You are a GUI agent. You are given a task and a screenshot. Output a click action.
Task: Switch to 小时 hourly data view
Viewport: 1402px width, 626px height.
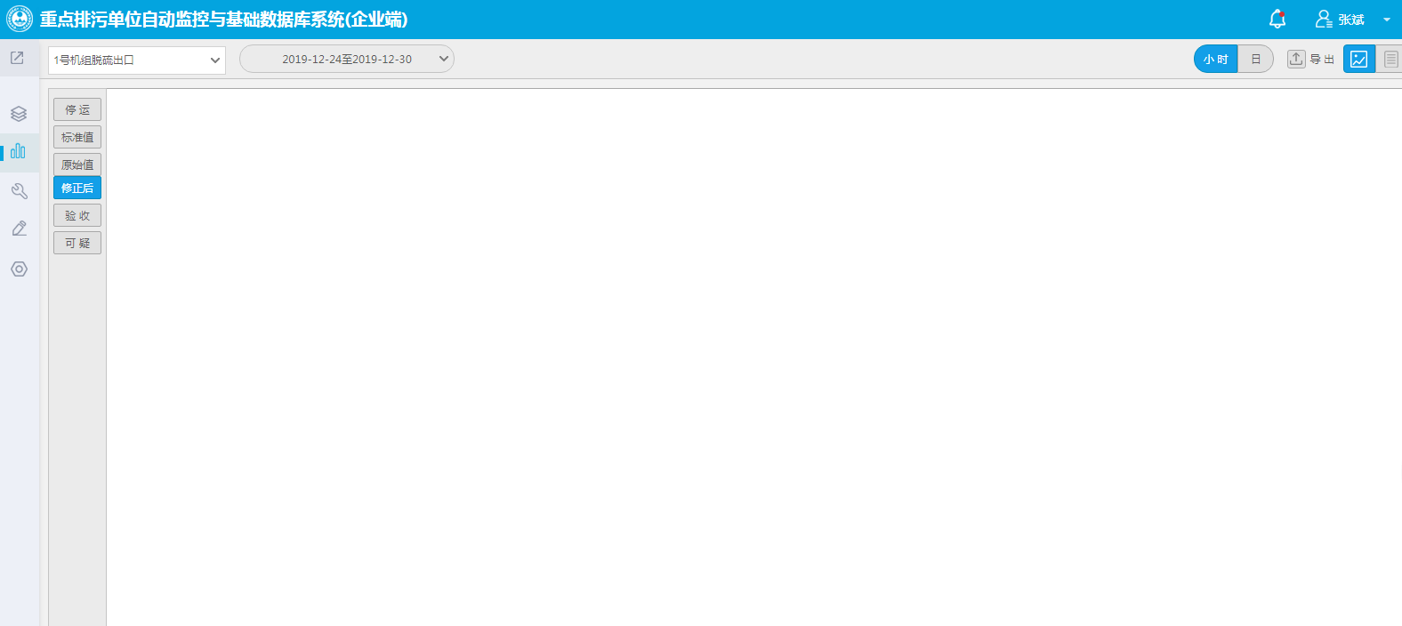click(1215, 59)
